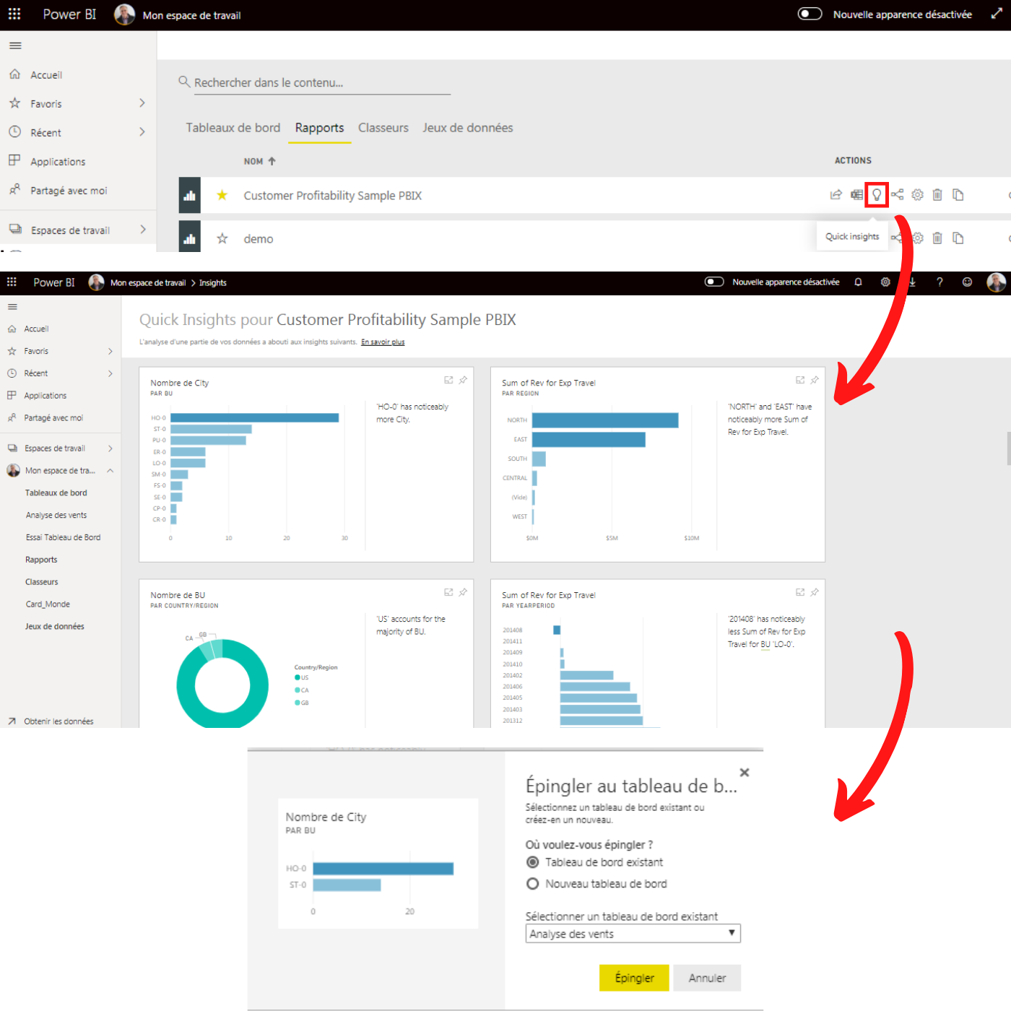Open Nombre de City card in focus mode
1011x1011 pixels.
(x=448, y=380)
